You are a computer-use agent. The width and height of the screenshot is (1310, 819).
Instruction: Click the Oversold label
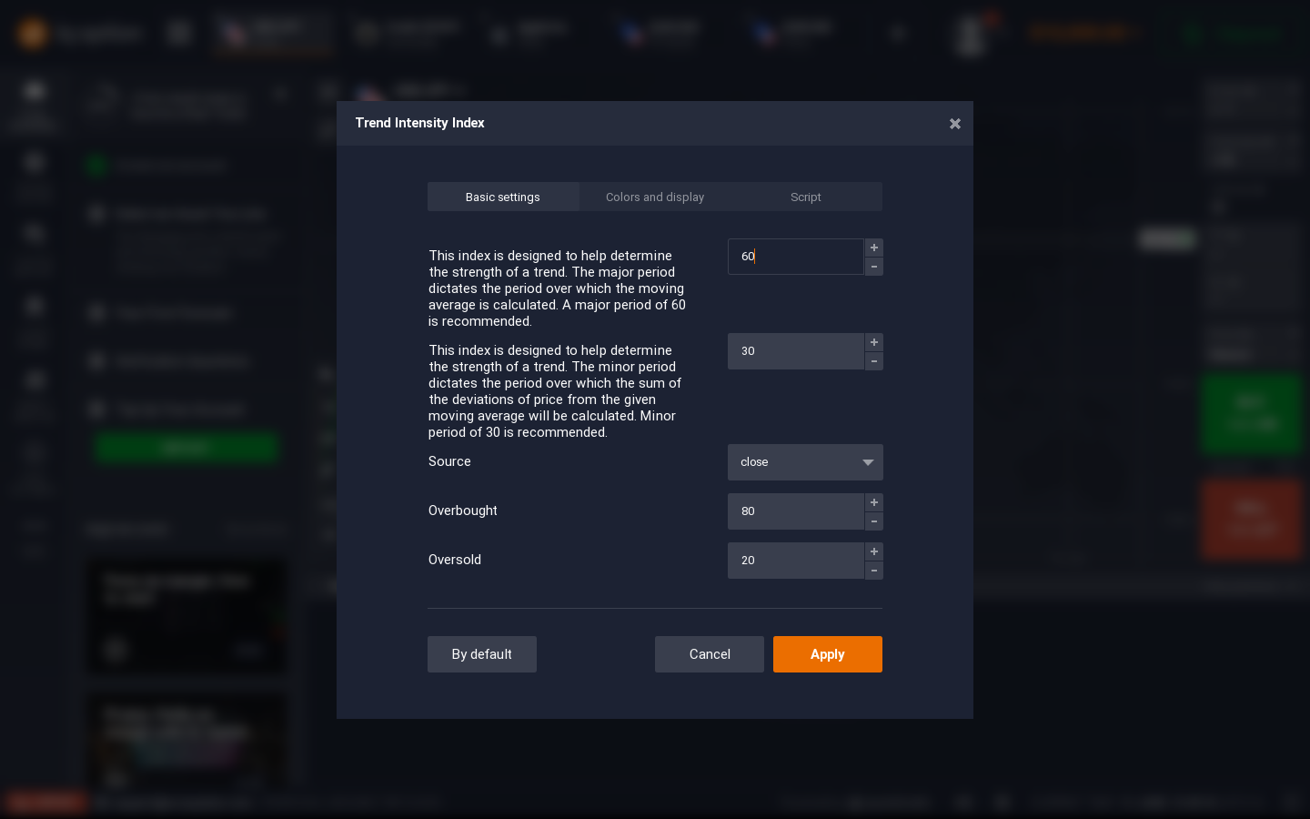click(455, 560)
